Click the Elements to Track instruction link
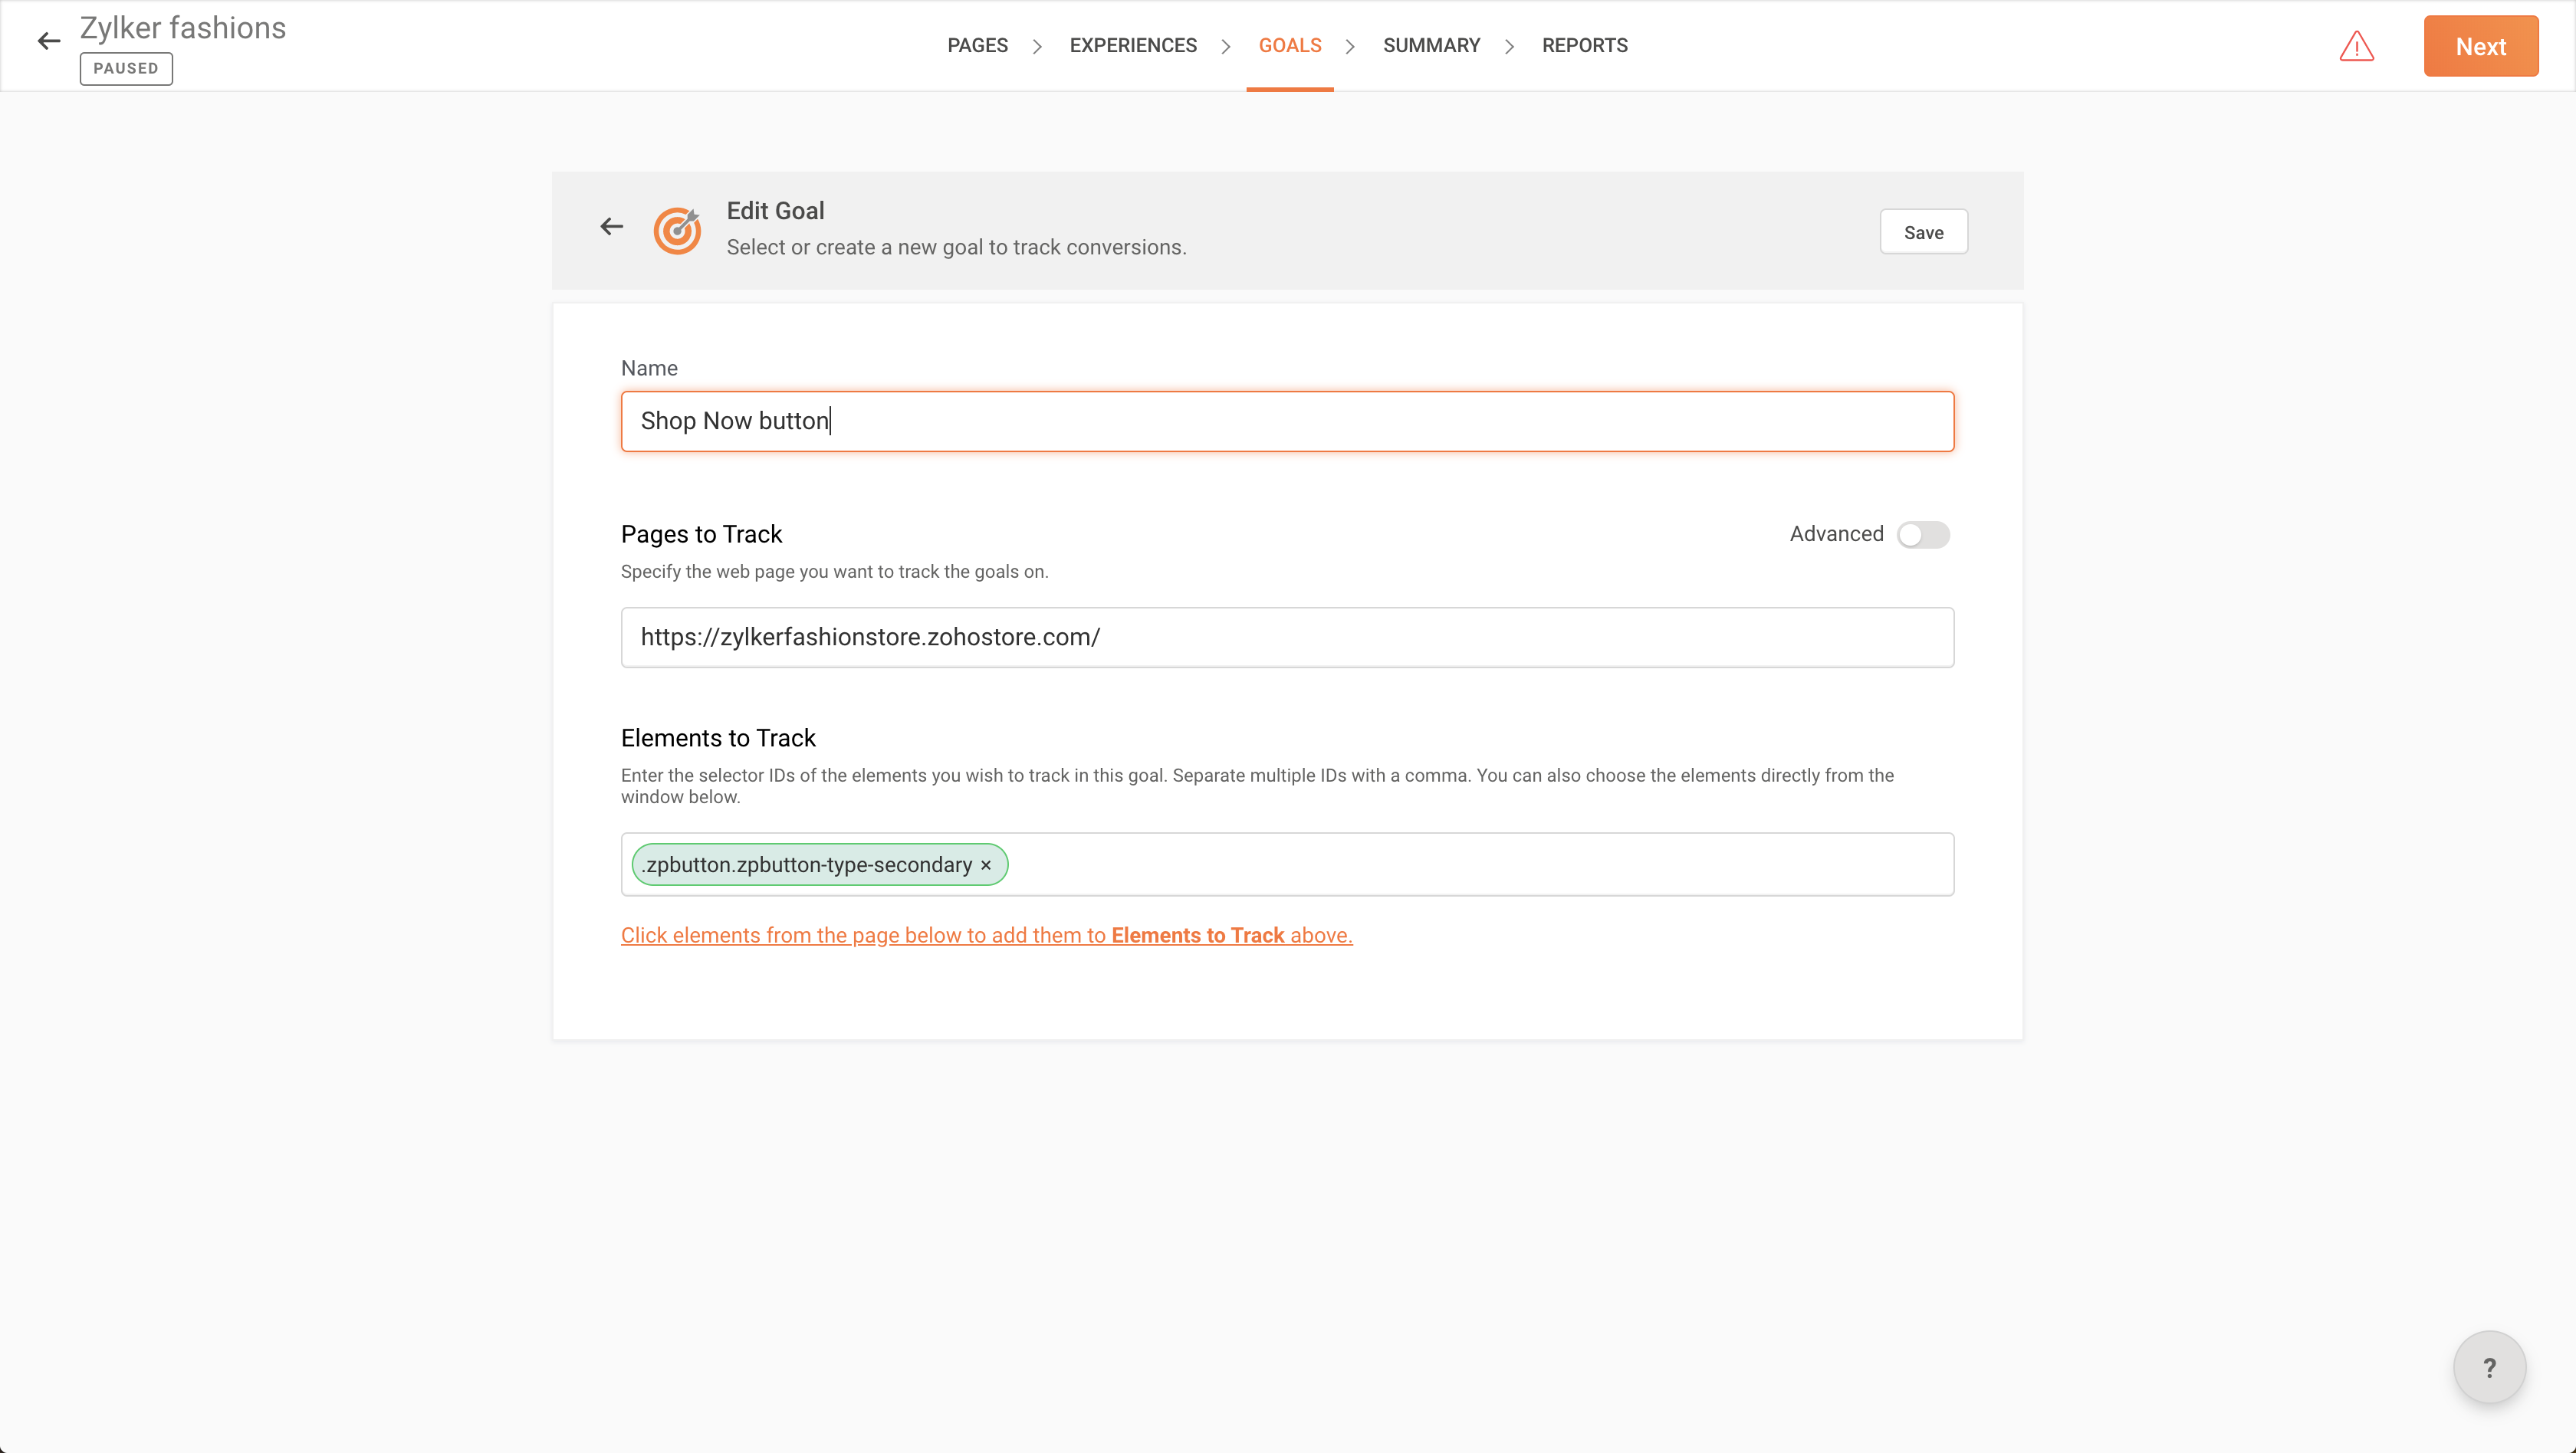 point(986,936)
